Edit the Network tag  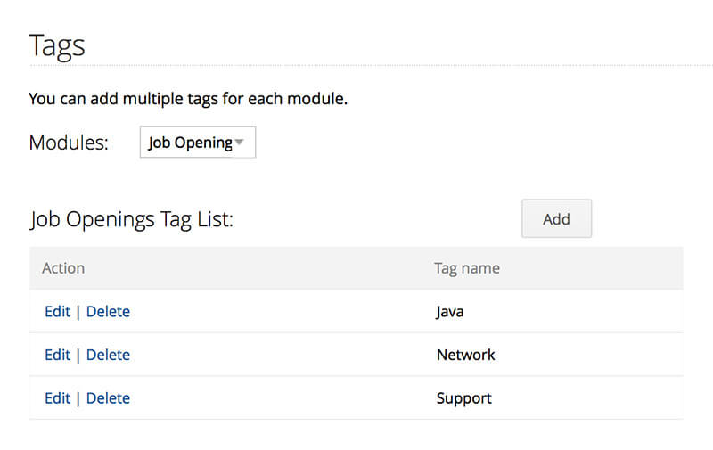click(57, 355)
